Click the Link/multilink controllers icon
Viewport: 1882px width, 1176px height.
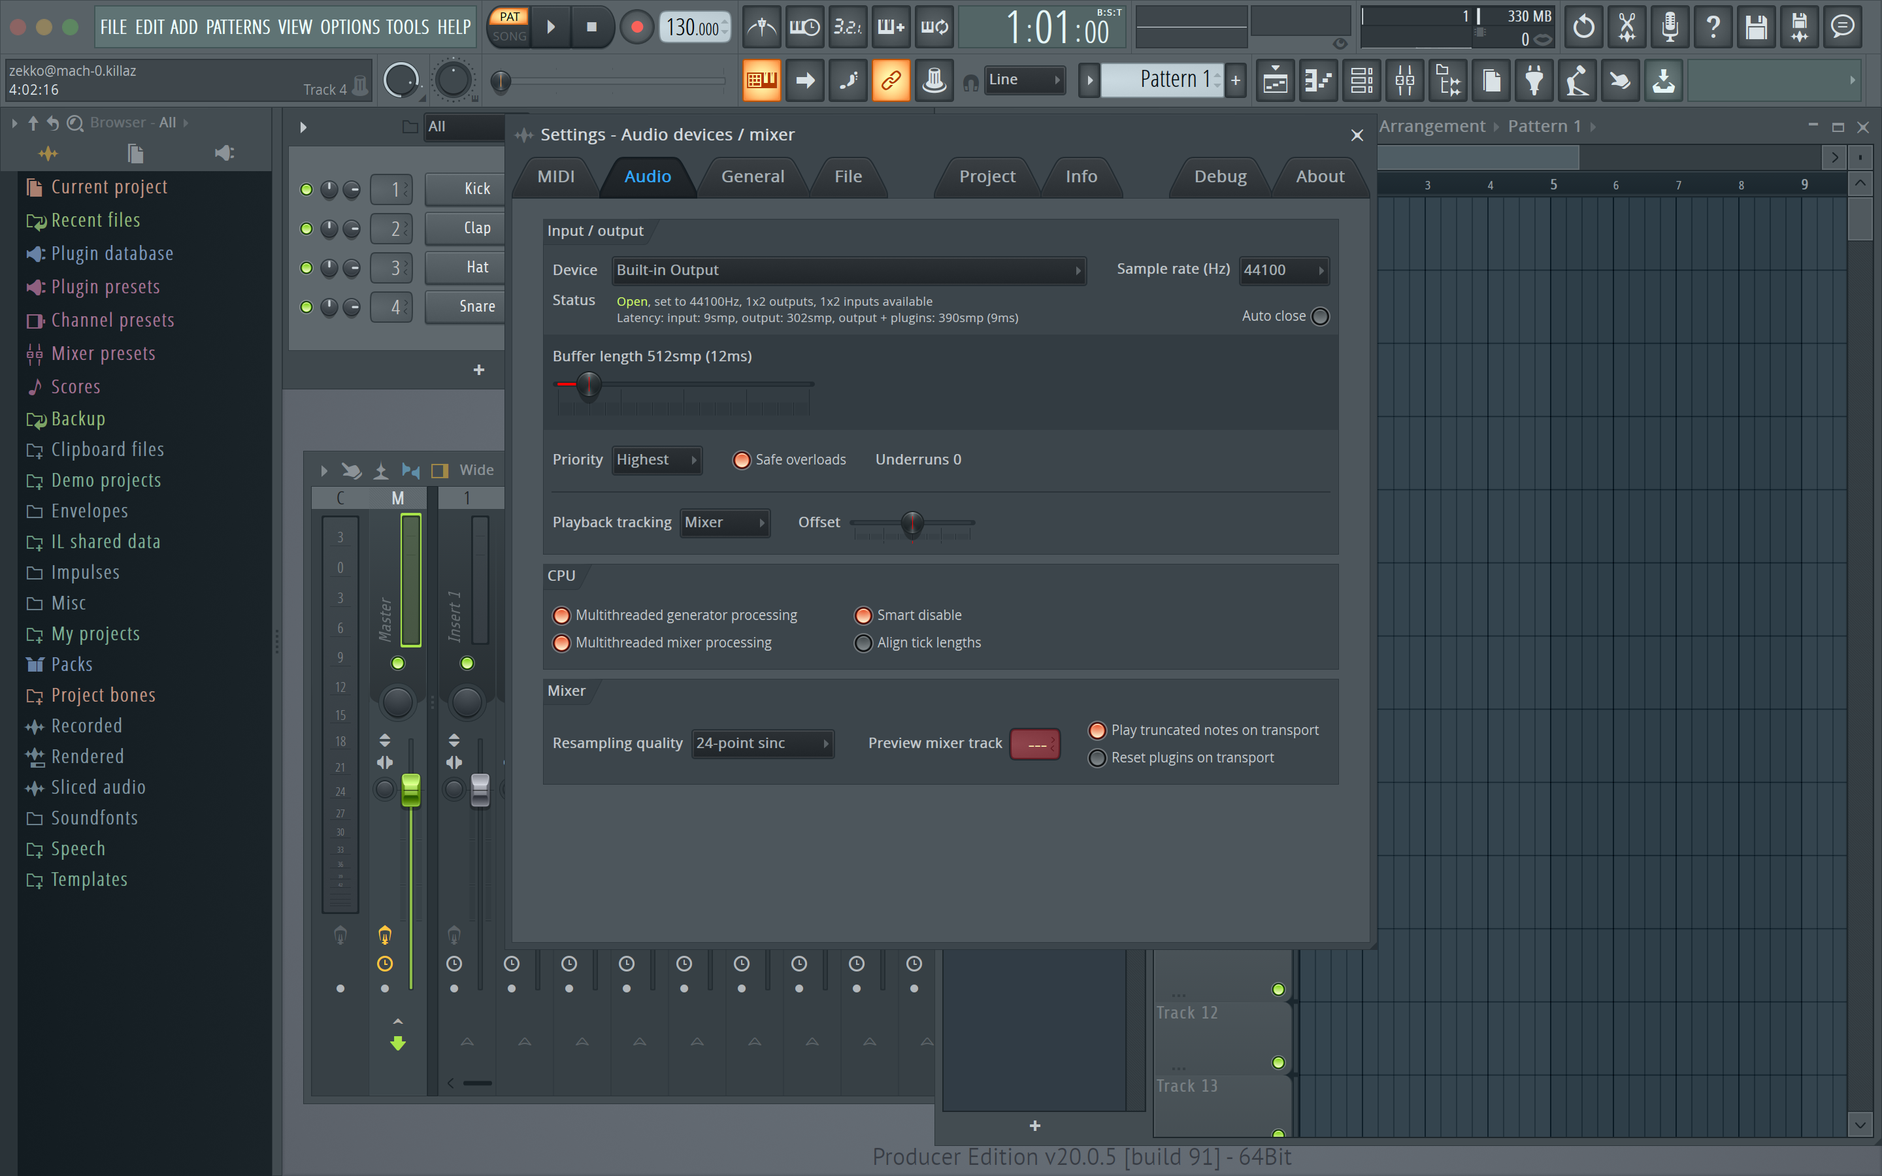891,80
